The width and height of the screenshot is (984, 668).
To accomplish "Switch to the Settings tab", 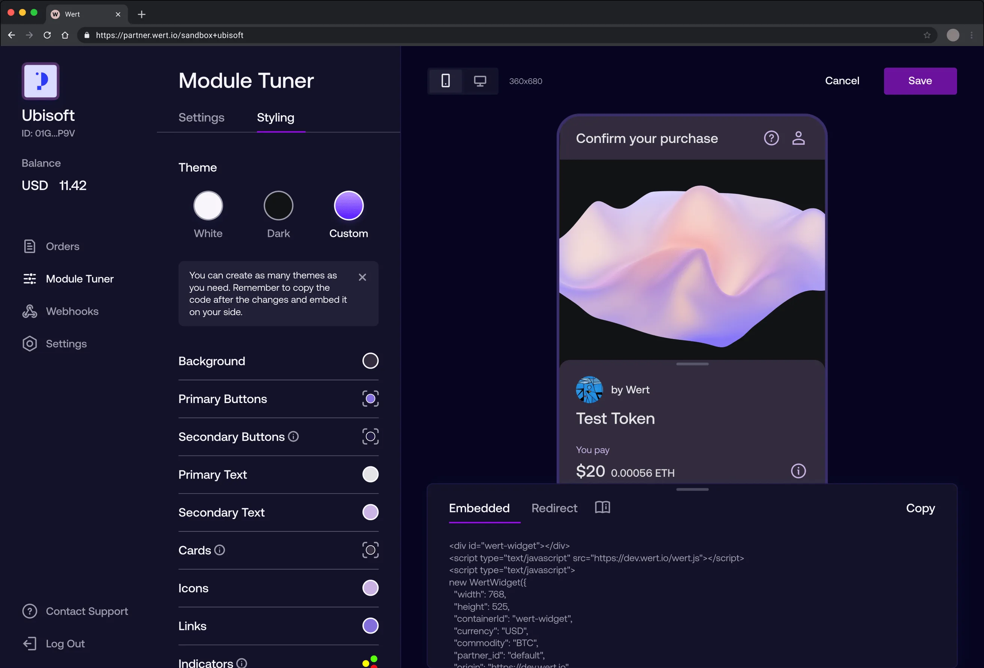I will pyautogui.click(x=201, y=117).
